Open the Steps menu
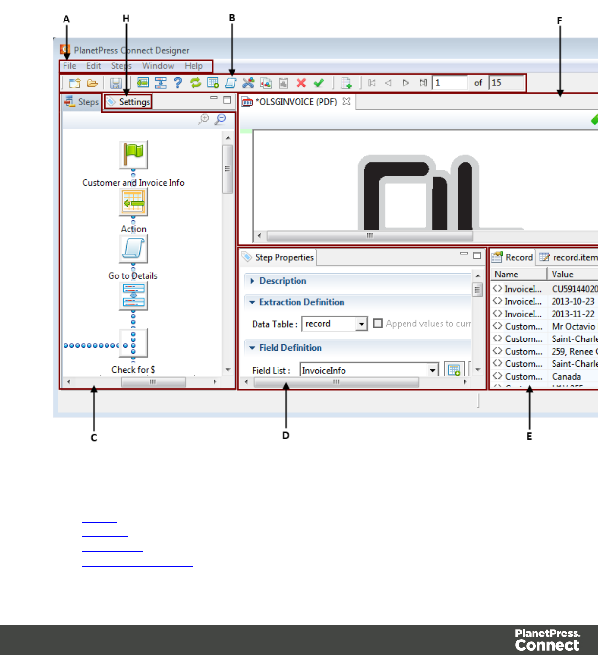 point(121,66)
